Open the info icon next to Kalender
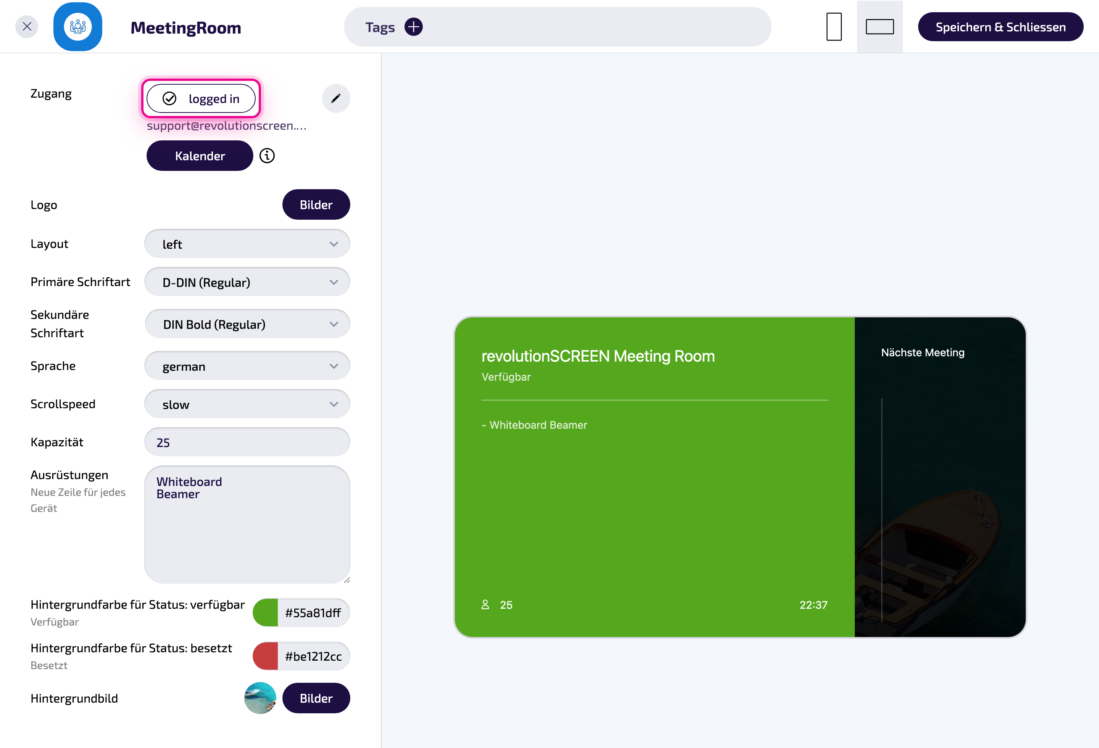This screenshot has height=748, width=1099. point(267,156)
